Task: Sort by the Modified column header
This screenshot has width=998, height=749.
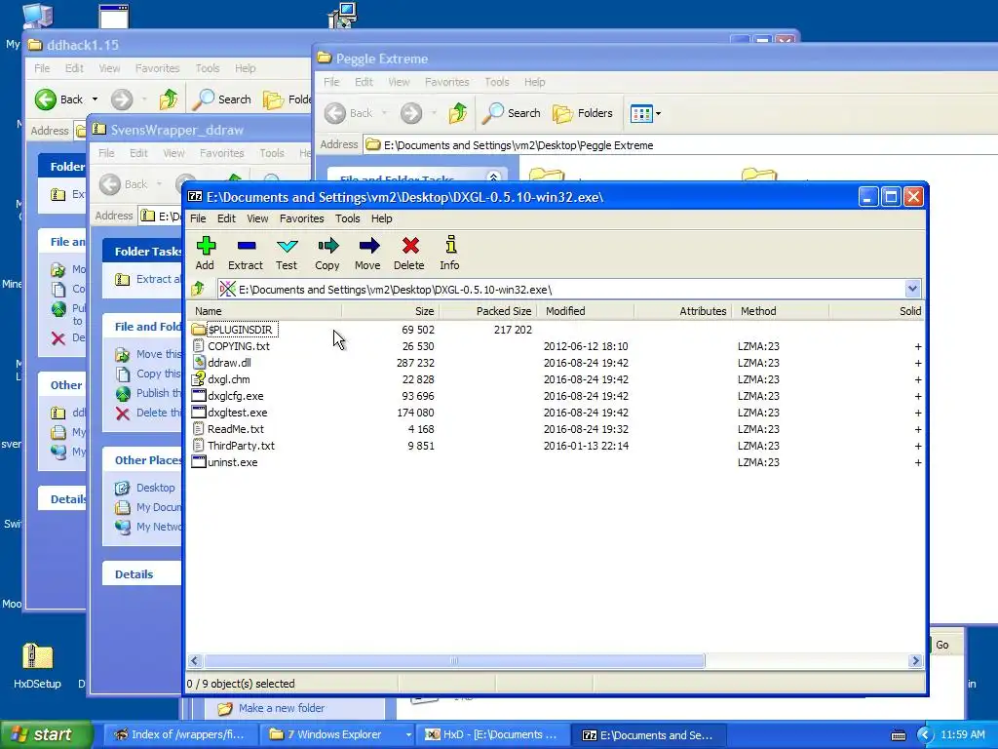Action: tap(586, 311)
